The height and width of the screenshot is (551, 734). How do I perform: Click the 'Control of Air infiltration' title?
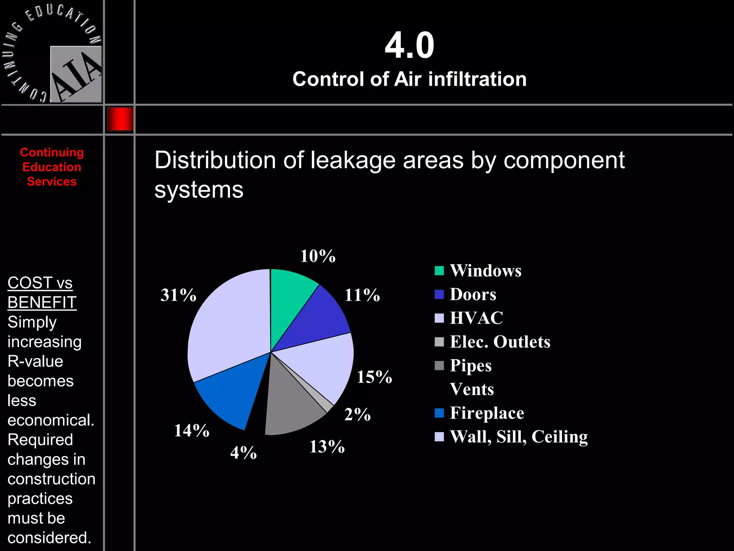tap(410, 79)
